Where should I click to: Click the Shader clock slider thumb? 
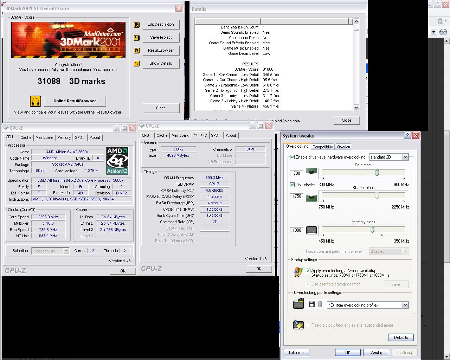(377, 196)
